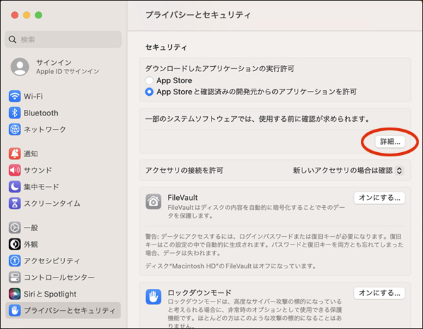
Task: Click 詳細... button for system software
Action: (390, 142)
